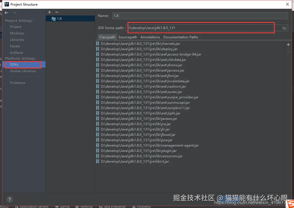Select the plugin.jar entry

[x=139, y=151]
